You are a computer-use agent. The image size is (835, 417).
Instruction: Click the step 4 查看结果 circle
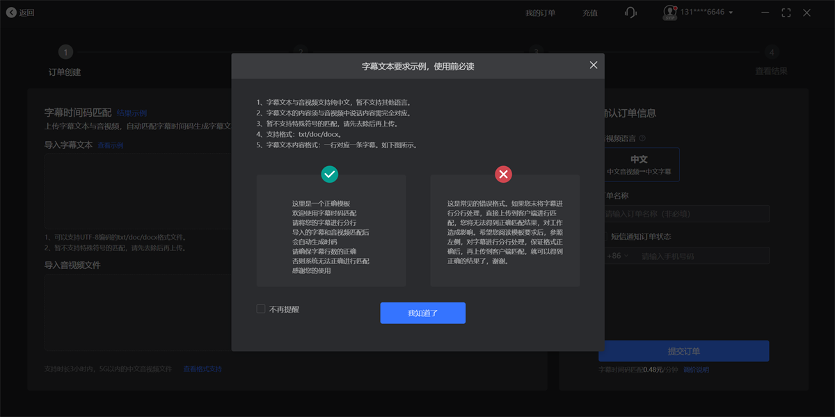click(x=771, y=52)
